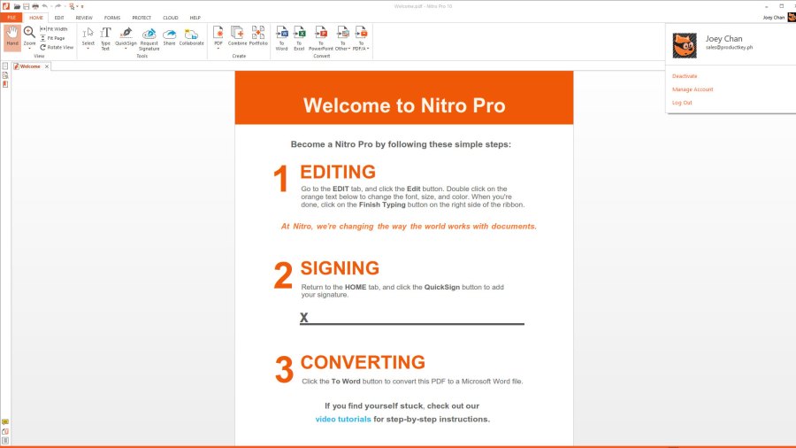Image resolution: width=796 pixels, height=448 pixels.
Task: Click the Share icon
Action: coord(170,36)
